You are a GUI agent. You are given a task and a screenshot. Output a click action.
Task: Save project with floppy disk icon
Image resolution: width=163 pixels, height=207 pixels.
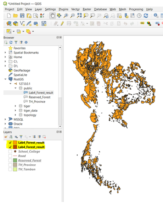click(22, 16)
